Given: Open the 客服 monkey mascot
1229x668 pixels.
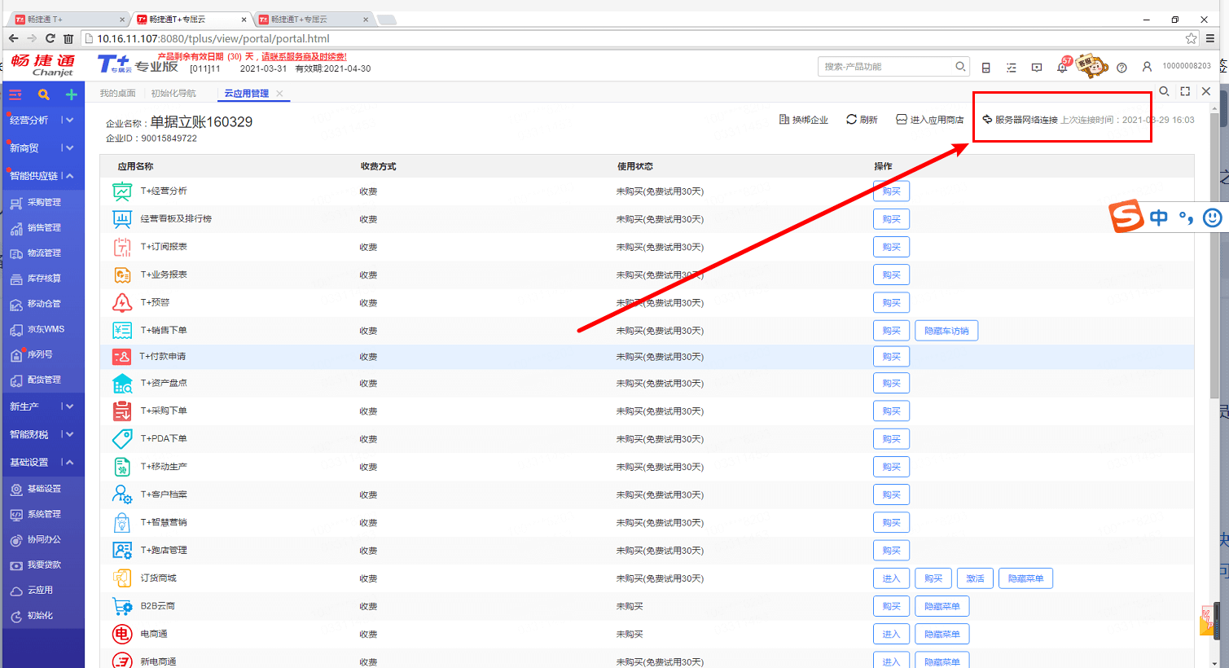Looking at the screenshot, I should [x=1091, y=66].
